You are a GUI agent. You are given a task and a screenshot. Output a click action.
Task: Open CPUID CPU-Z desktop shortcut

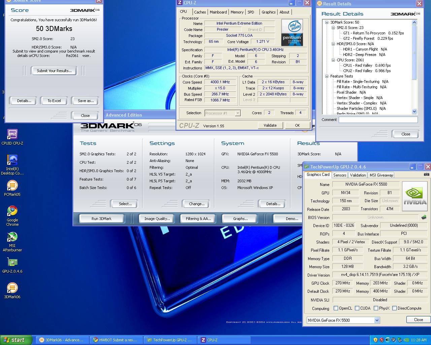click(12, 137)
